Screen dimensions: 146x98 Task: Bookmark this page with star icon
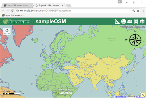[x=138, y=11]
